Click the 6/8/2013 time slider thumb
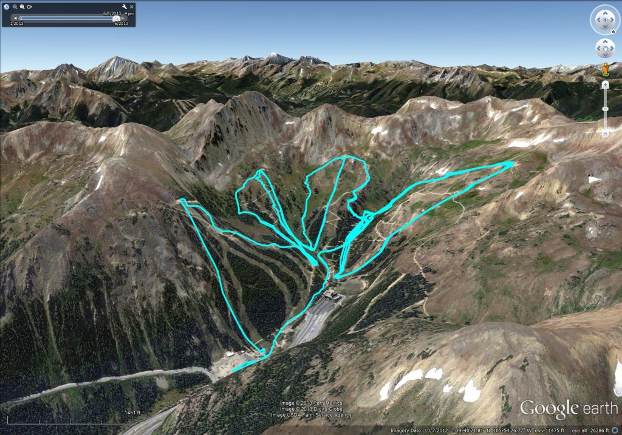Viewport: 622px width, 435px height. (x=117, y=18)
